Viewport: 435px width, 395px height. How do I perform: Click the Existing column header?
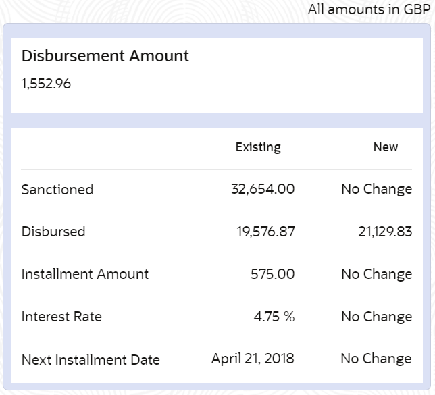(x=258, y=147)
